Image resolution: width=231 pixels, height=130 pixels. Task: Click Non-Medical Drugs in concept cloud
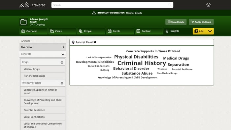click(167, 73)
